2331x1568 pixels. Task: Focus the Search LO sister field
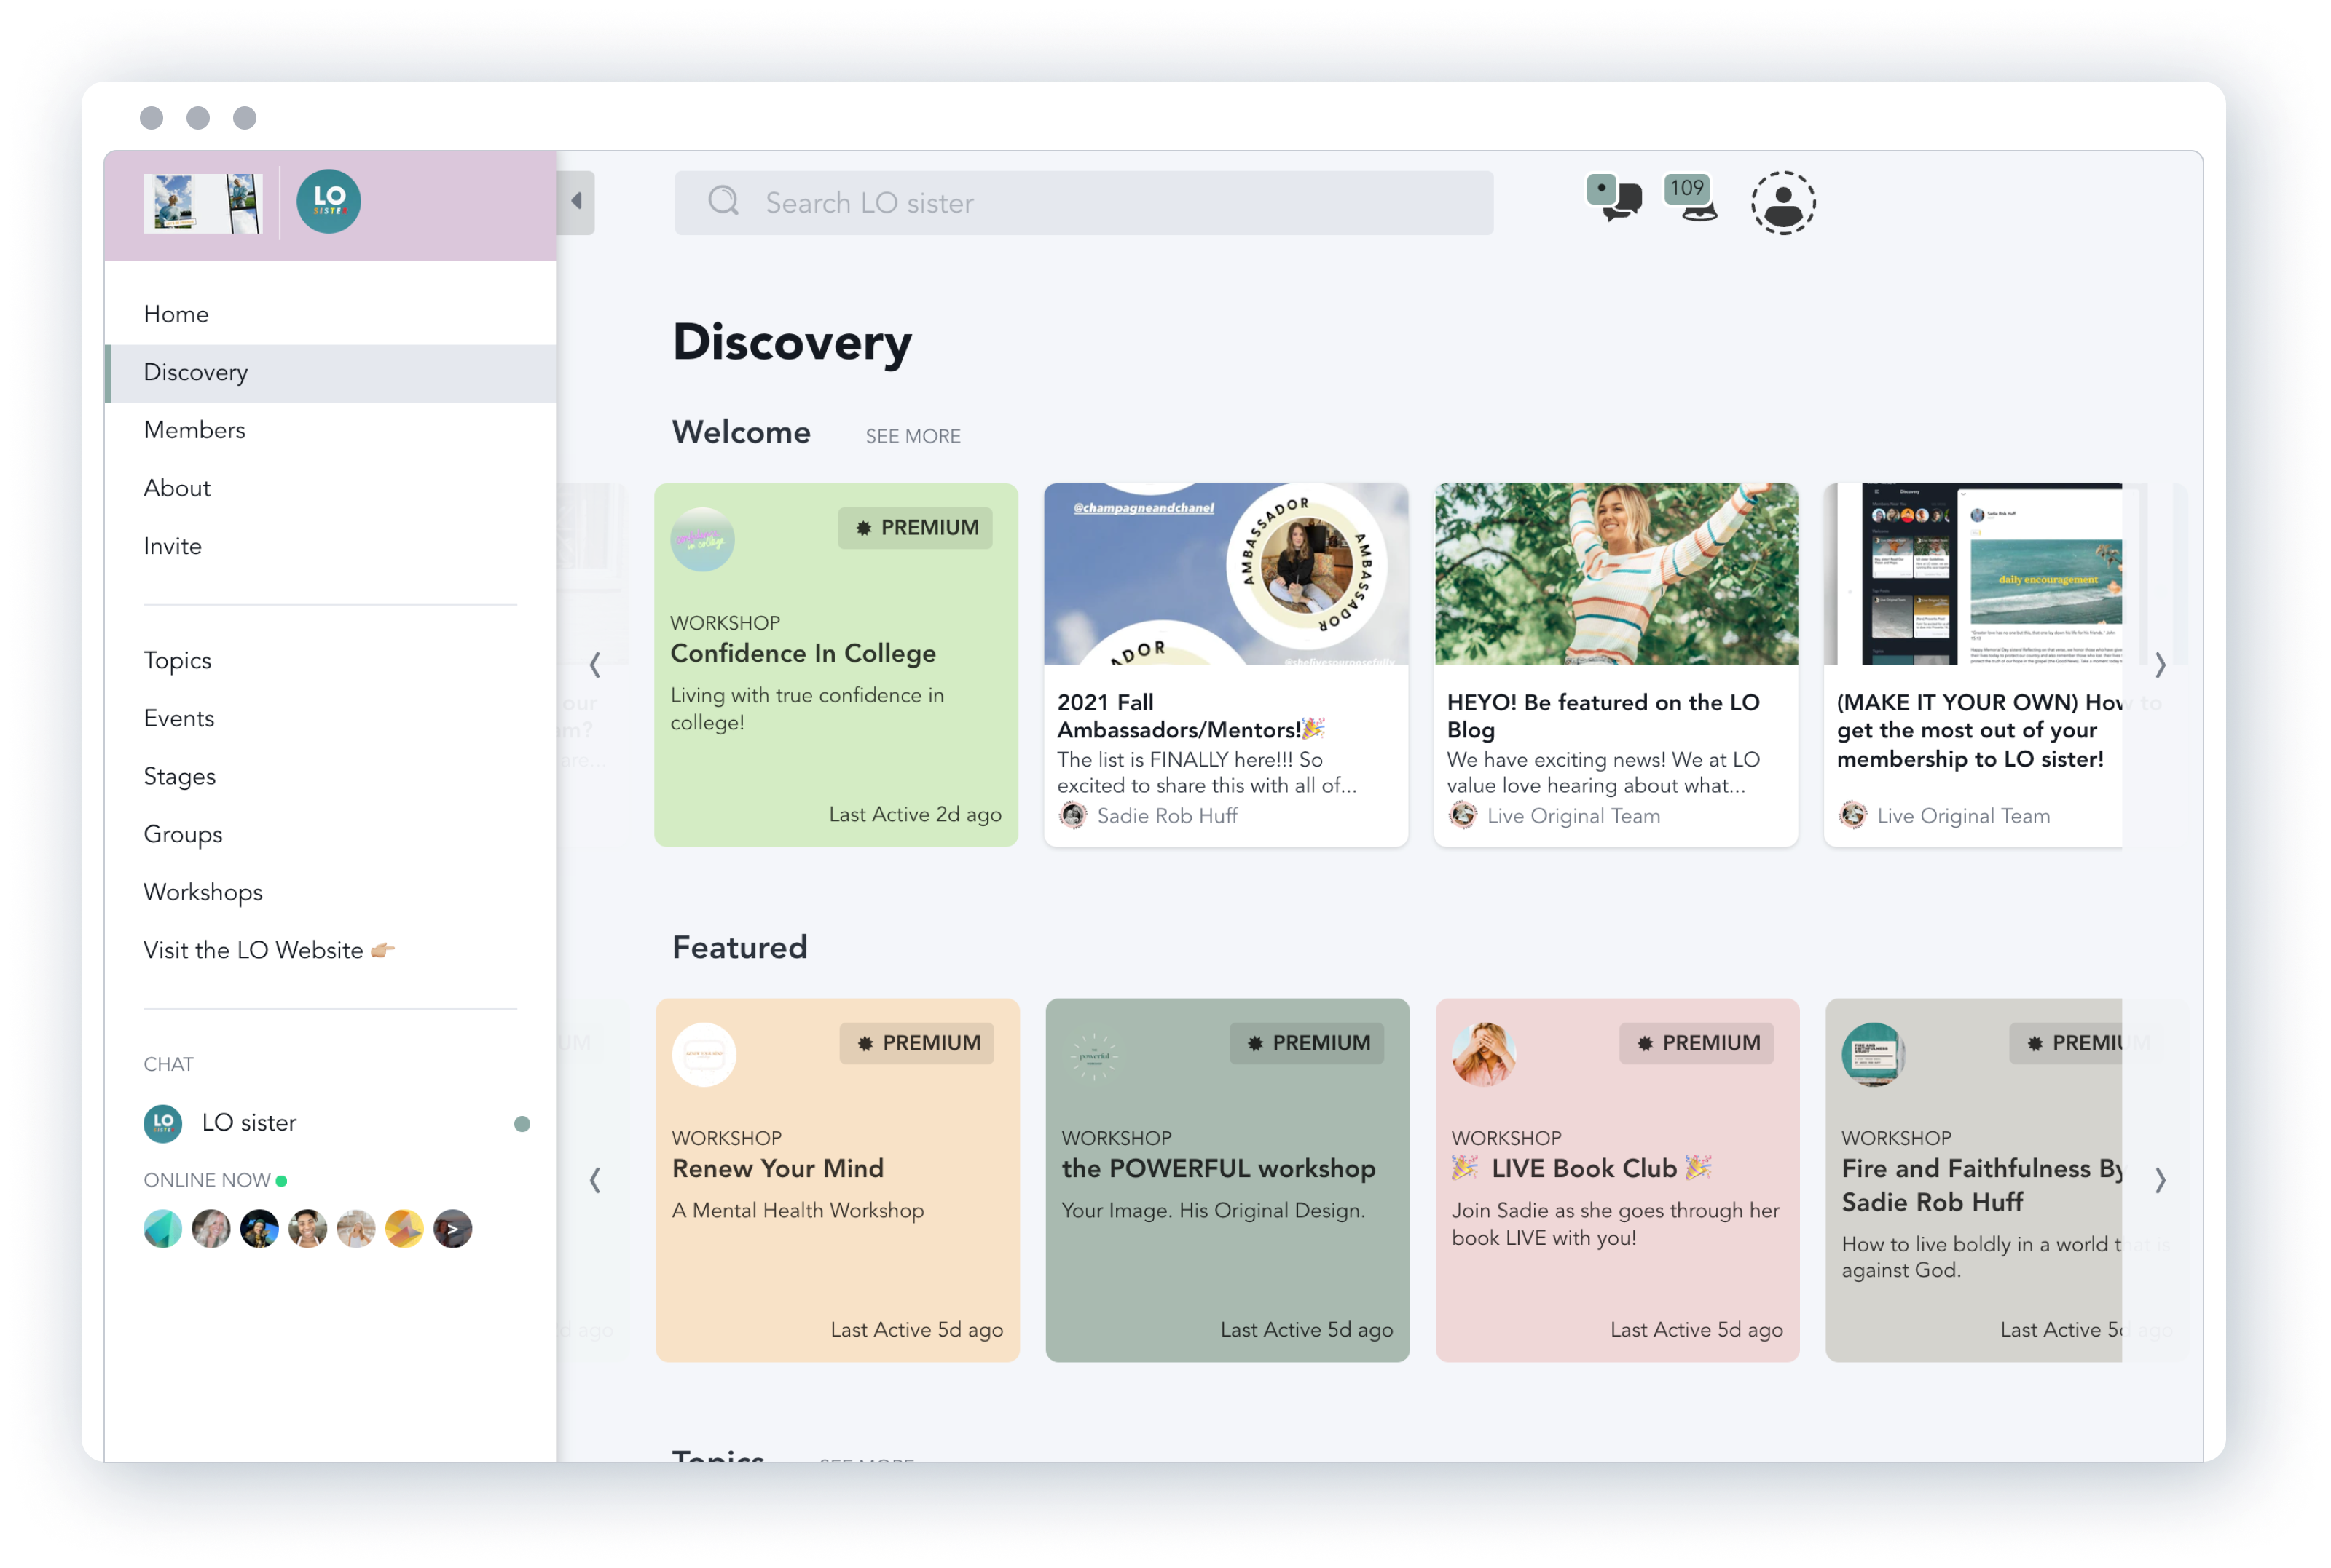click(x=1083, y=203)
